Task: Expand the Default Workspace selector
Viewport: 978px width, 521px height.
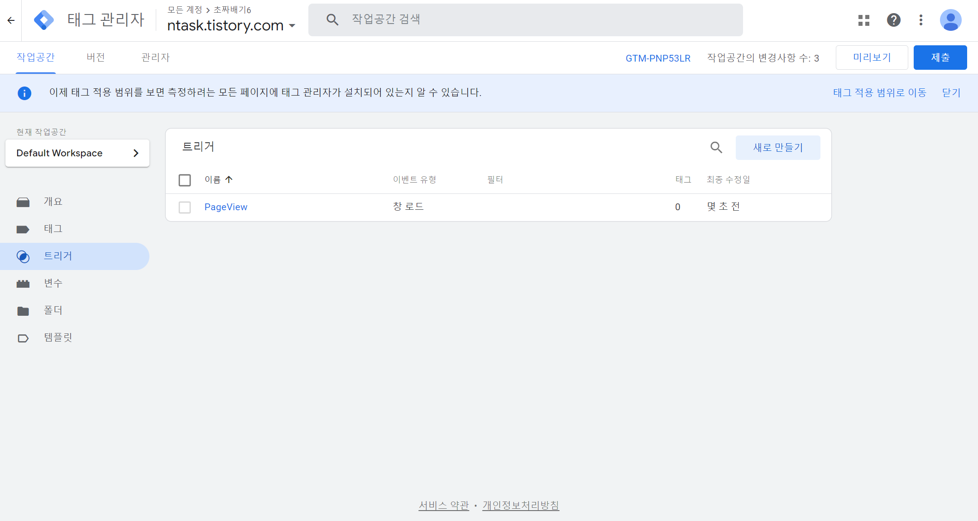Action: (77, 153)
